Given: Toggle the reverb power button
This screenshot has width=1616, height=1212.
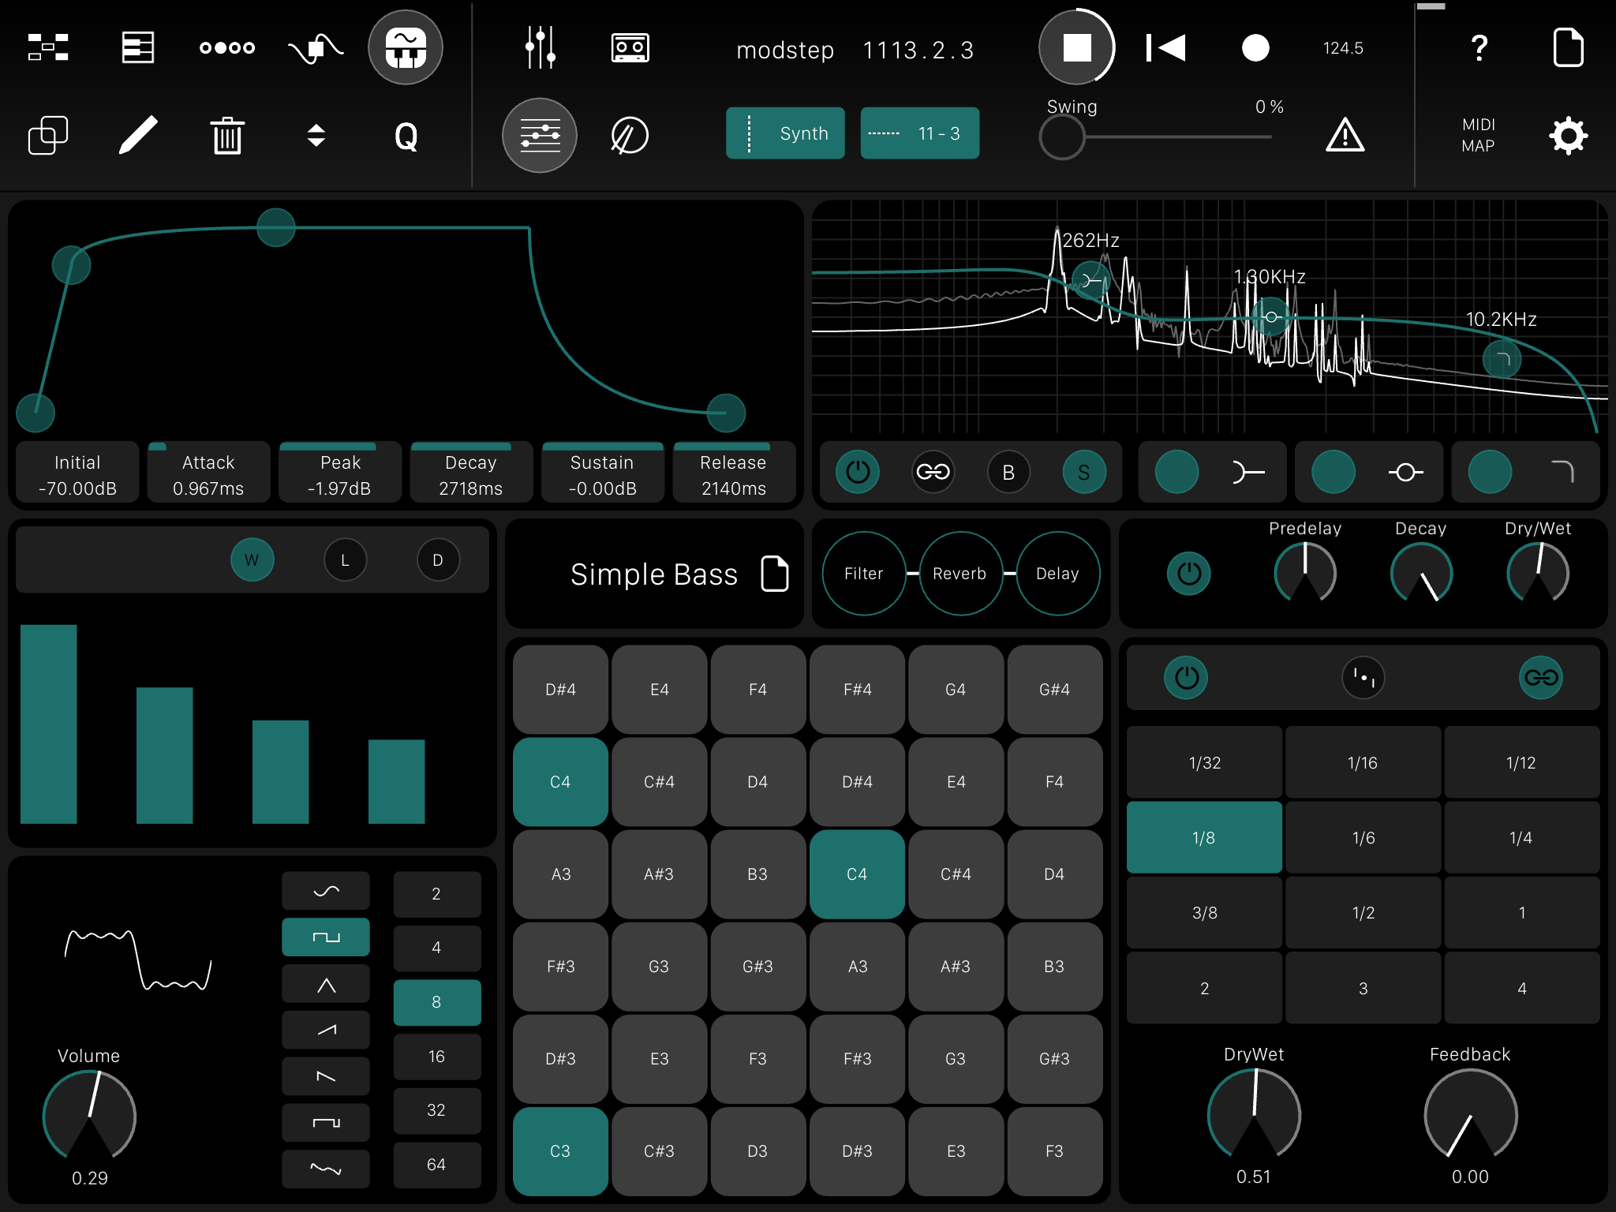Looking at the screenshot, I should pos(1188,574).
